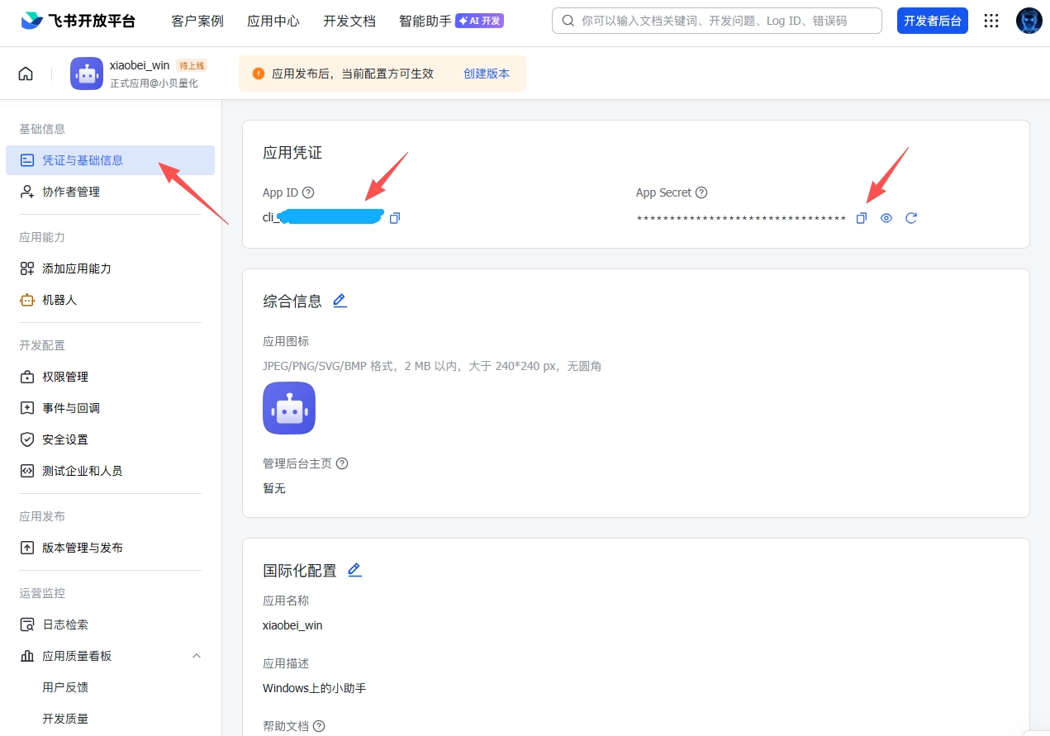Edit the 国际化配置 section with the pencil icon

(354, 569)
